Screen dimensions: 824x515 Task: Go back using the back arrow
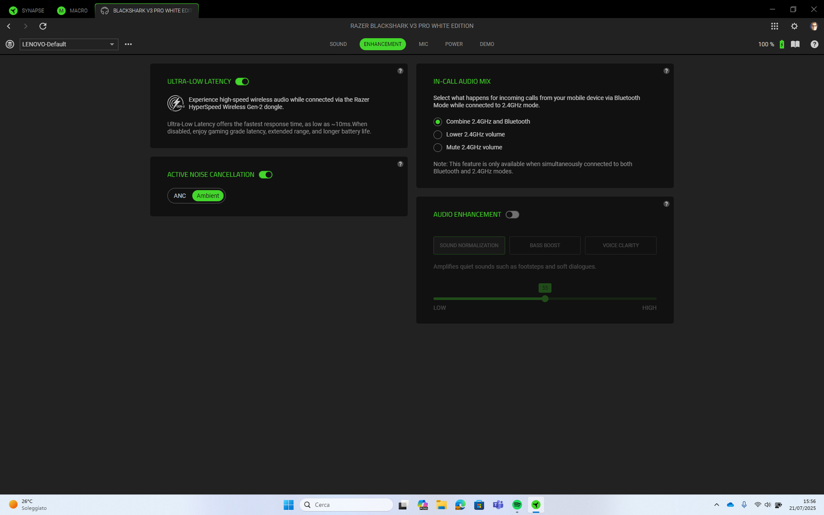[x=9, y=26]
